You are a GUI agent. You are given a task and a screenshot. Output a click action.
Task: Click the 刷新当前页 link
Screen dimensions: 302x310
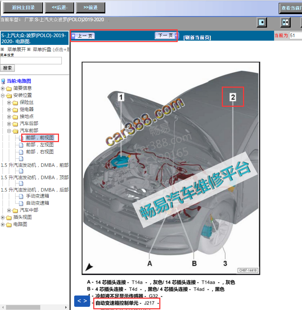pyautogui.click(x=197, y=37)
